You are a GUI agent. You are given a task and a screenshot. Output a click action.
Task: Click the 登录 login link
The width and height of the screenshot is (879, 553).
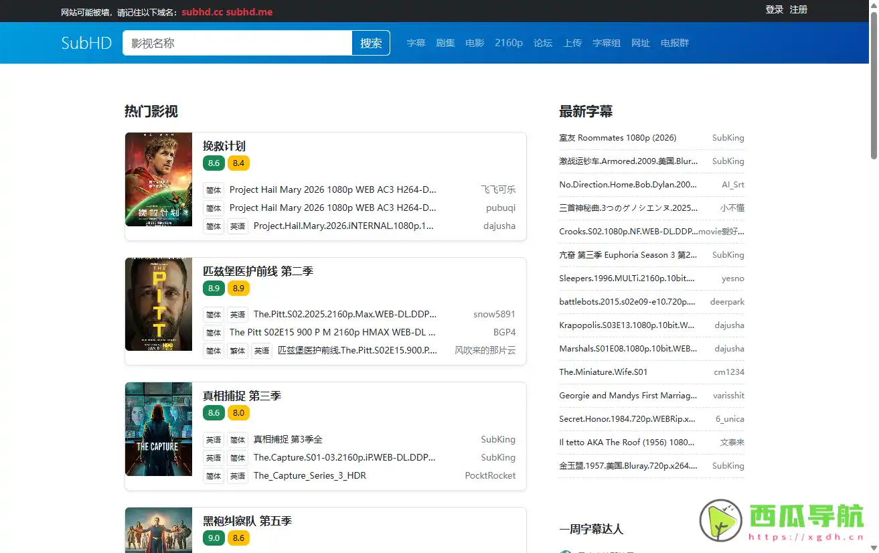point(775,9)
